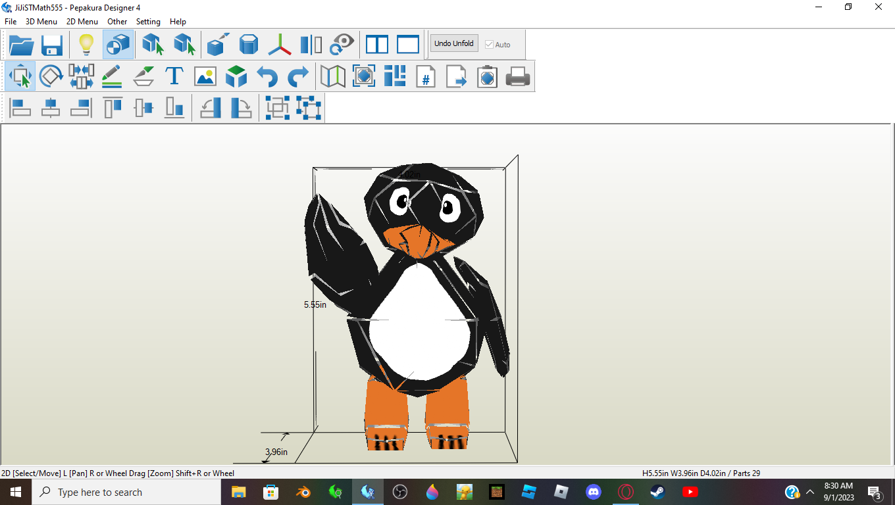Click the green-top 3D cube icon
Image resolution: width=895 pixels, height=505 pixels.
point(236,76)
